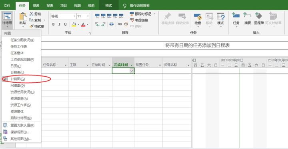Select 任务分配状况 from the view menu

point(21,40)
